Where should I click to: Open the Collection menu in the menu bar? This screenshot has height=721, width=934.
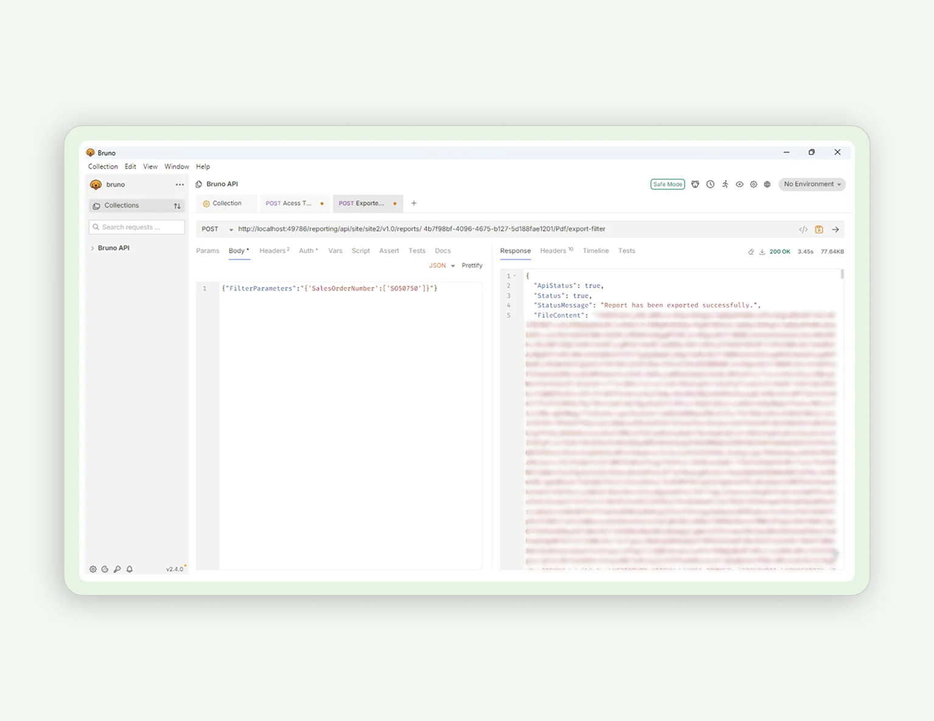tap(103, 166)
